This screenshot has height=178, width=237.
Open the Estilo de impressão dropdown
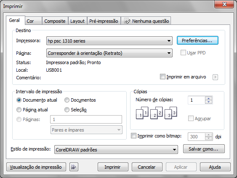116,150
